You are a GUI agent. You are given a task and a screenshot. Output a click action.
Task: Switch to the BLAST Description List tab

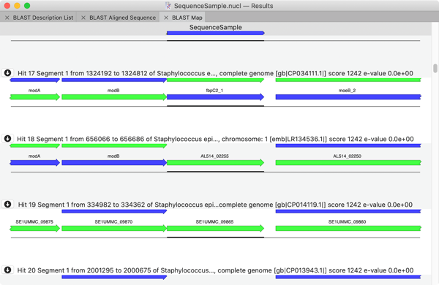point(43,18)
